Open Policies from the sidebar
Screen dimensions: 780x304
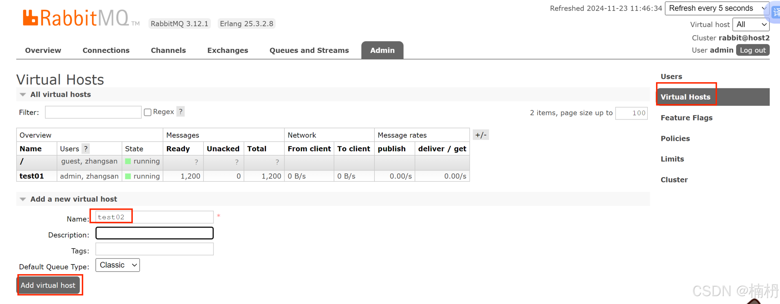[x=675, y=138]
